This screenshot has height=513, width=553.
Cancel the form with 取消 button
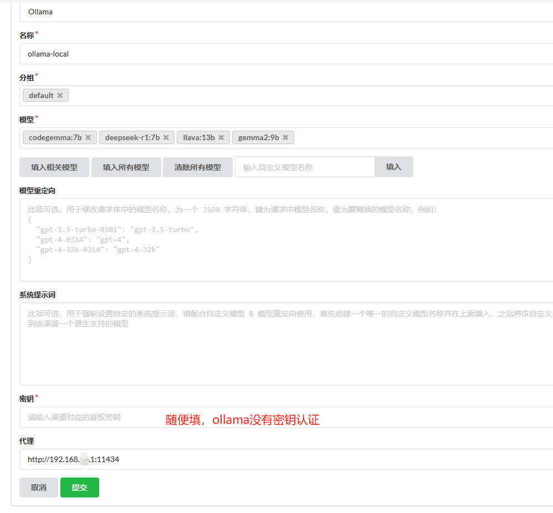(x=39, y=488)
